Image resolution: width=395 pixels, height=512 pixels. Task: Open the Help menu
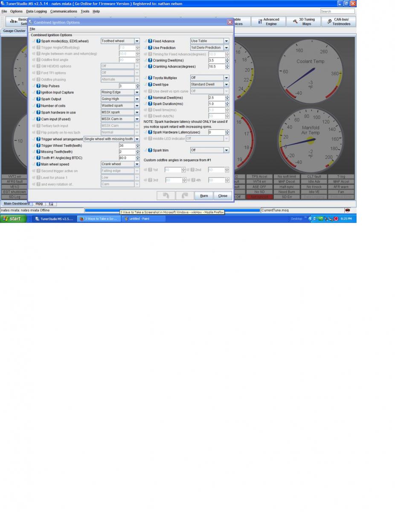pos(96,12)
